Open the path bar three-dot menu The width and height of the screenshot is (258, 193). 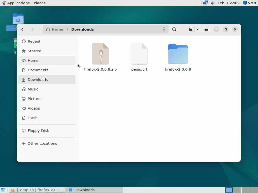pyautogui.click(x=164, y=29)
